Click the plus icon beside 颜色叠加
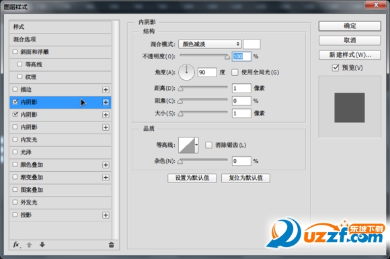 (106, 165)
